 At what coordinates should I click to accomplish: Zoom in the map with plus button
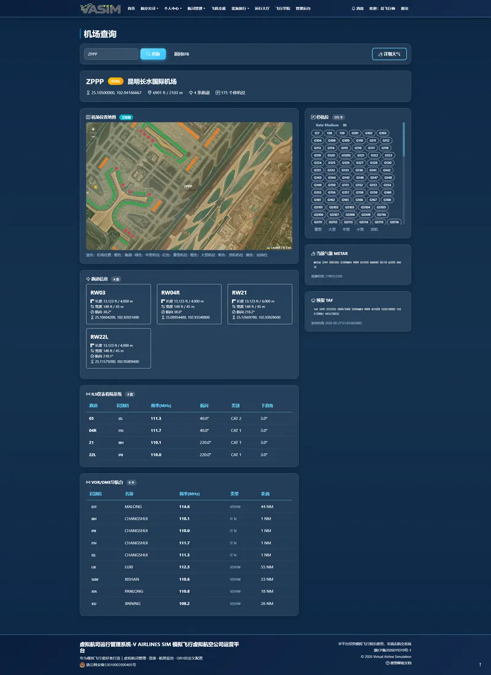(93, 129)
